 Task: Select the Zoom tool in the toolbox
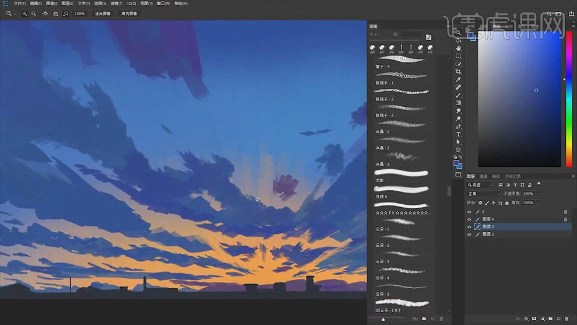click(x=458, y=33)
